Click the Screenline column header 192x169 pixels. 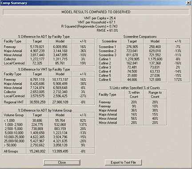(x=109, y=41)
